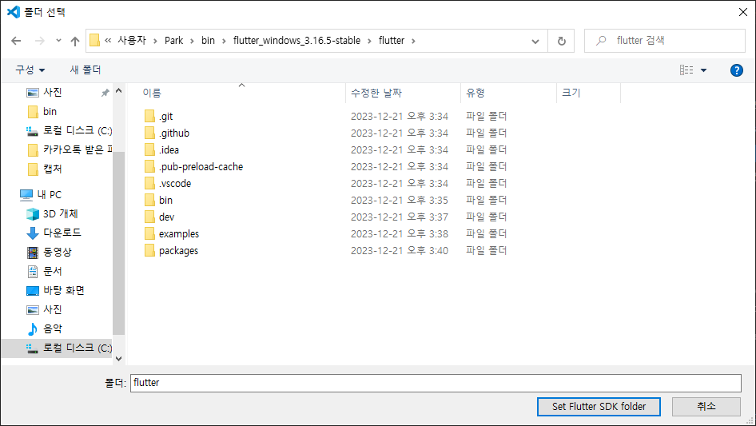This screenshot has height=426, width=756.
Task: Open 문서 in navigation pane
Action: pyautogui.click(x=52, y=271)
